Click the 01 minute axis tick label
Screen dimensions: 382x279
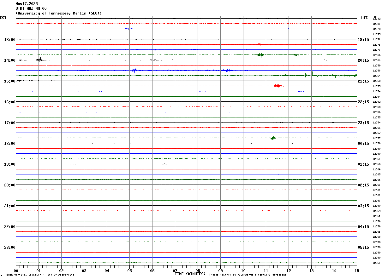(39, 270)
